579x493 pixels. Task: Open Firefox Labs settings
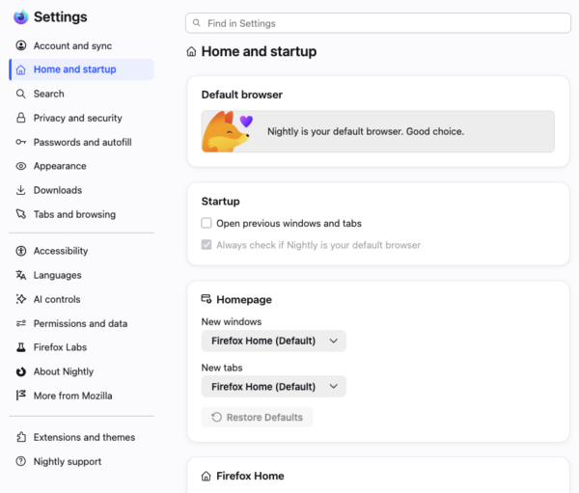(x=81, y=347)
